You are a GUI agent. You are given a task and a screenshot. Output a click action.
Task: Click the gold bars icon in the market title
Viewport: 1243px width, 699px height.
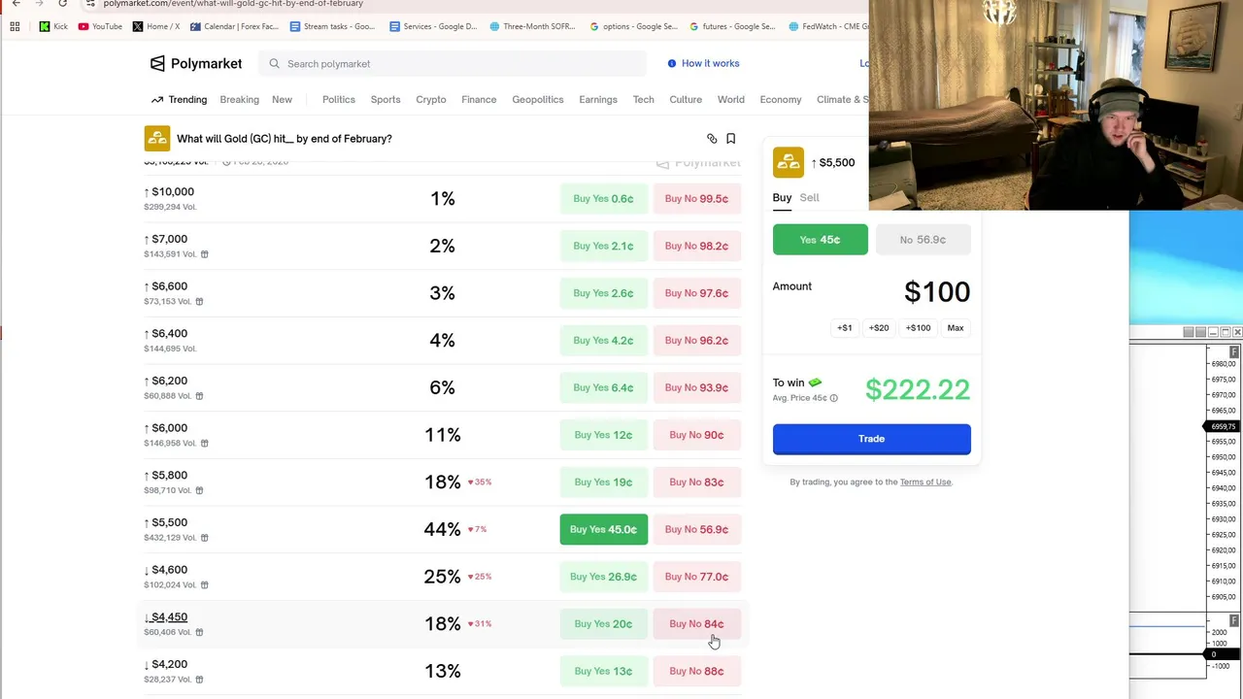coord(156,139)
